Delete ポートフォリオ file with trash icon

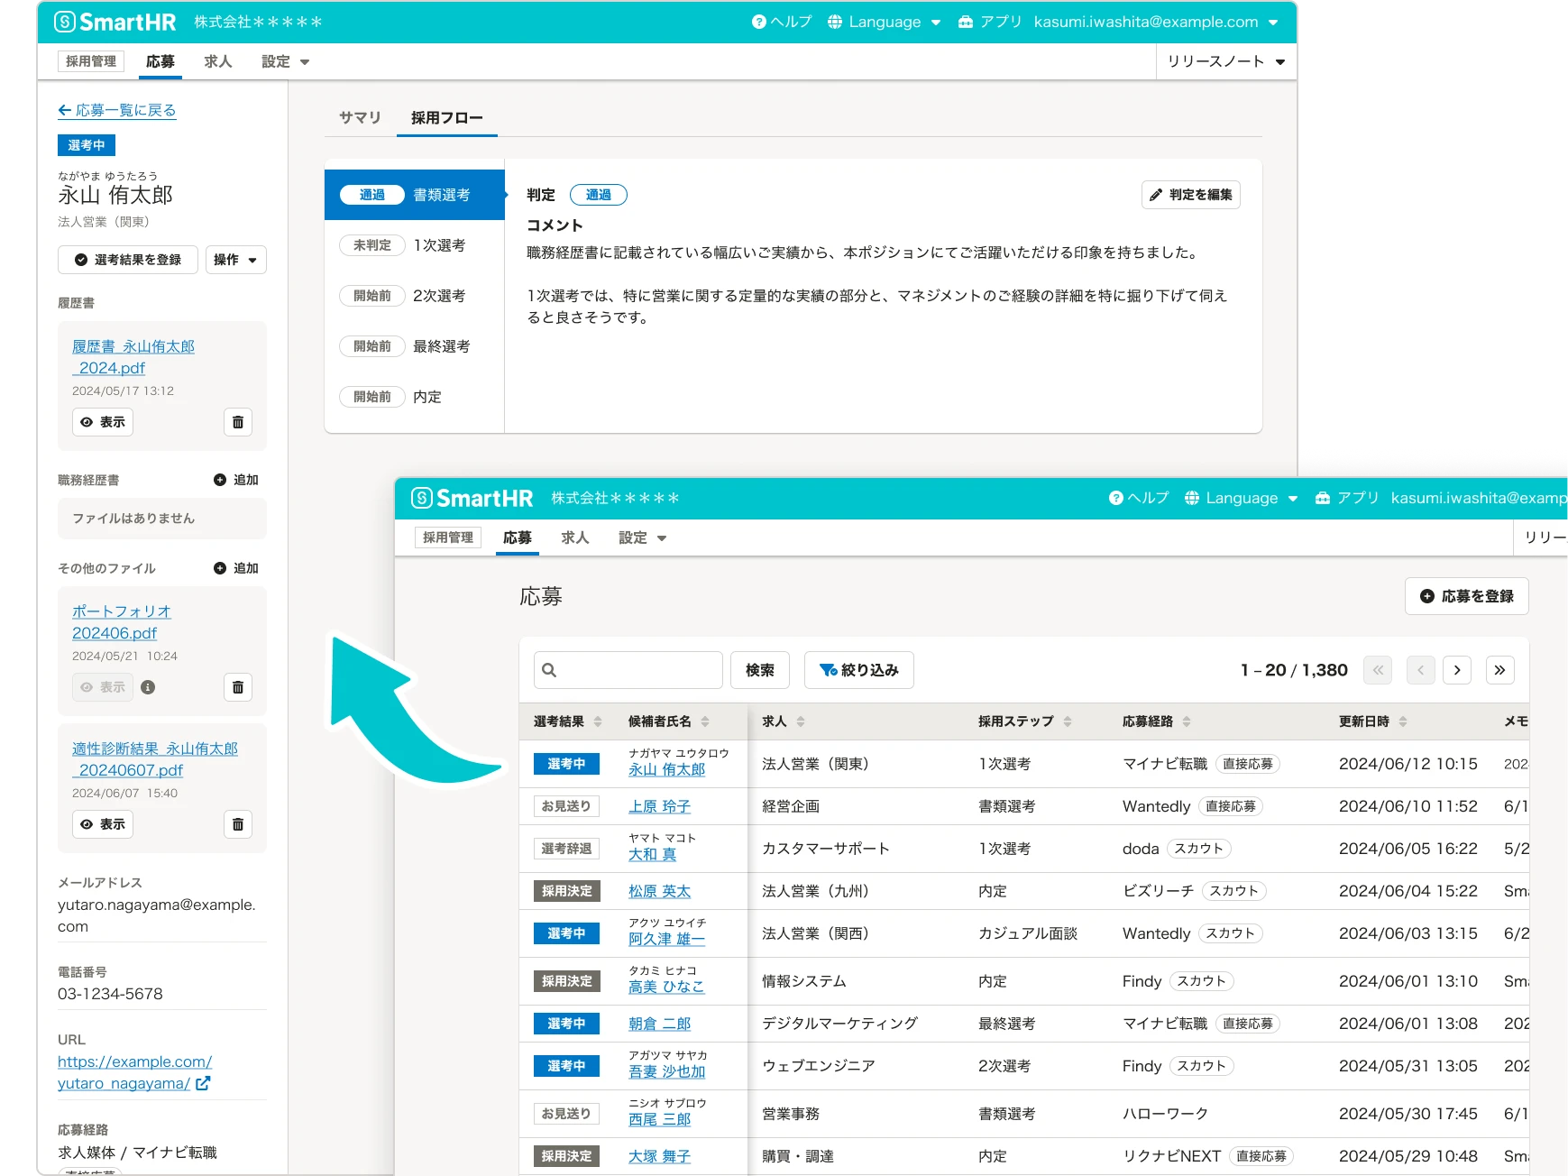click(x=238, y=687)
